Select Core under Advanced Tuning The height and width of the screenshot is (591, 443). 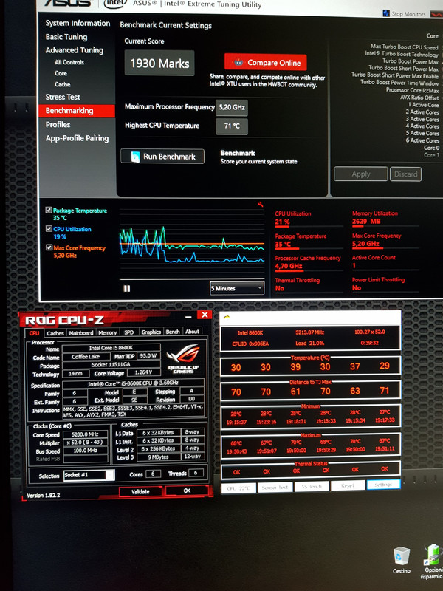(61, 73)
